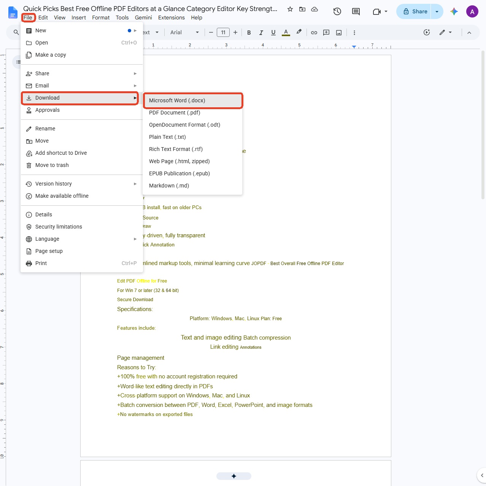Image resolution: width=486 pixels, height=486 pixels.
Task: Open account avatar A
Action: 472,12
